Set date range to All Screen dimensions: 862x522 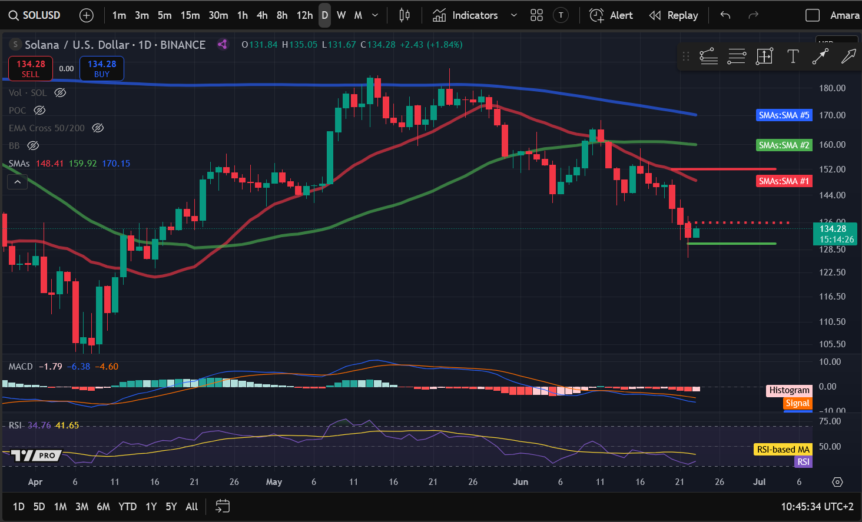pyautogui.click(x=192, y=506)
